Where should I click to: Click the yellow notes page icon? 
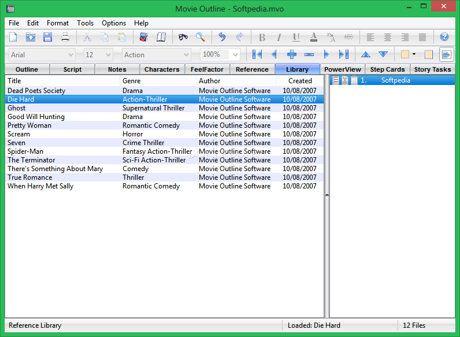point(429,54)
